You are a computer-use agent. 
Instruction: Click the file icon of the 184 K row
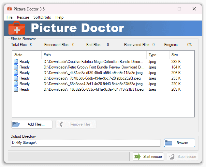[x=16, y=67]
